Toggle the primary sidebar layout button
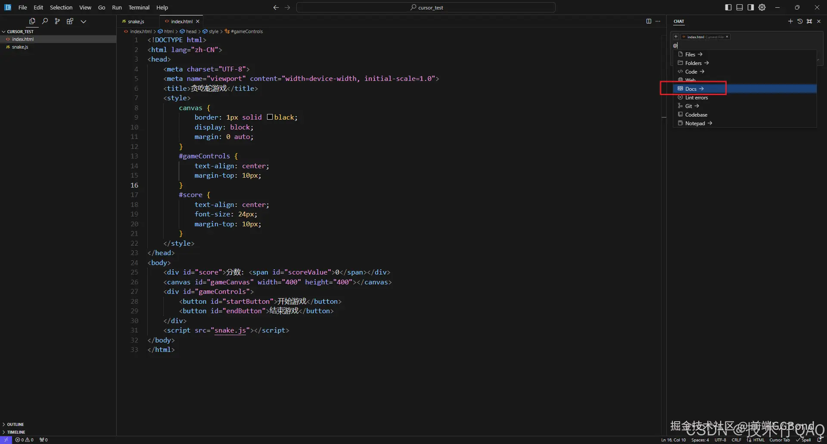The width and height of the screenshot is (827, 444). (728, 7)
